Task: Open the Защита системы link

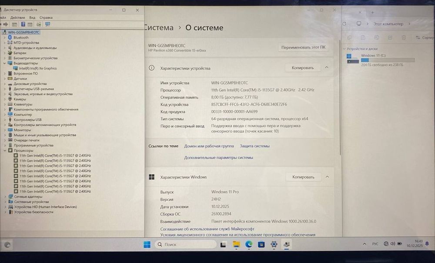Action: click(254, 146)
